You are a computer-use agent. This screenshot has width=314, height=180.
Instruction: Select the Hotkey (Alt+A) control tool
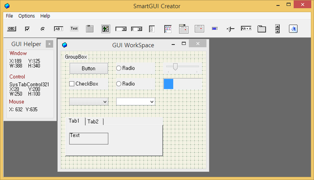[x=246, y=29]
